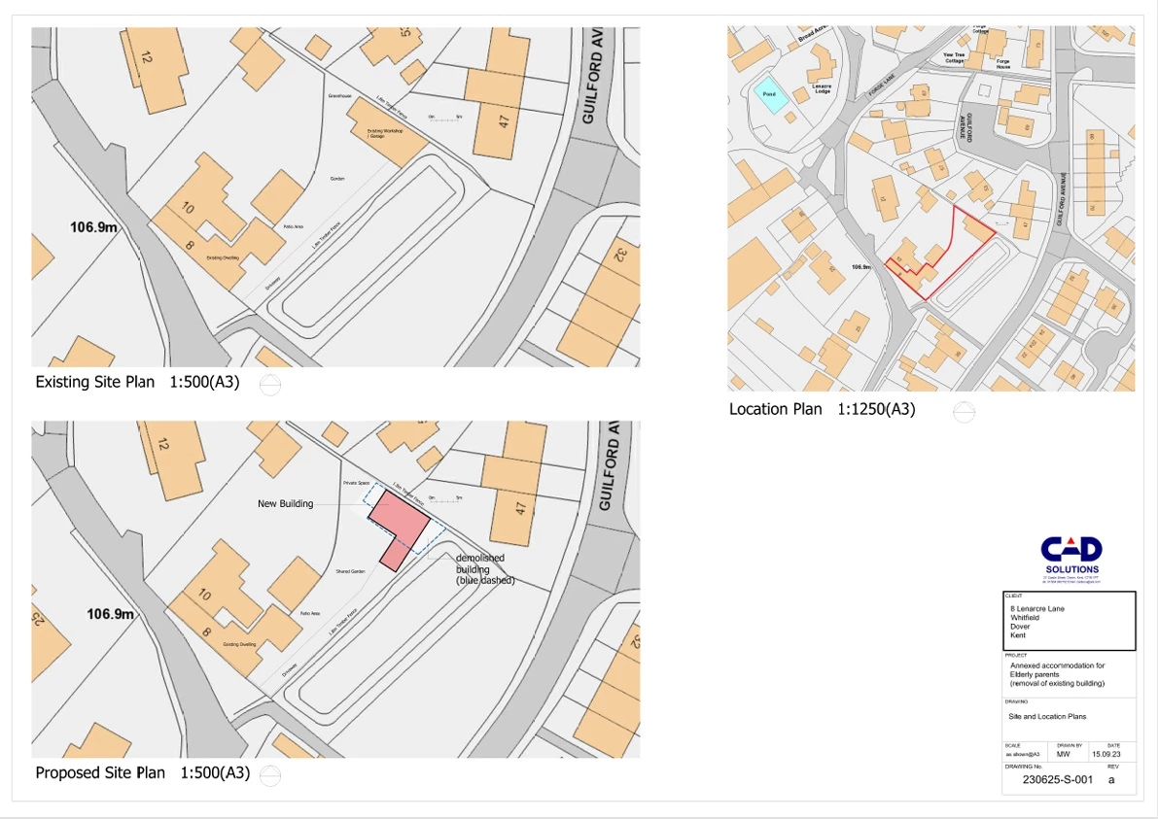Select the "Proposed Site Plan 1:500(A3)" title
Screen dimensions: 1158x819
coord(142,773)
